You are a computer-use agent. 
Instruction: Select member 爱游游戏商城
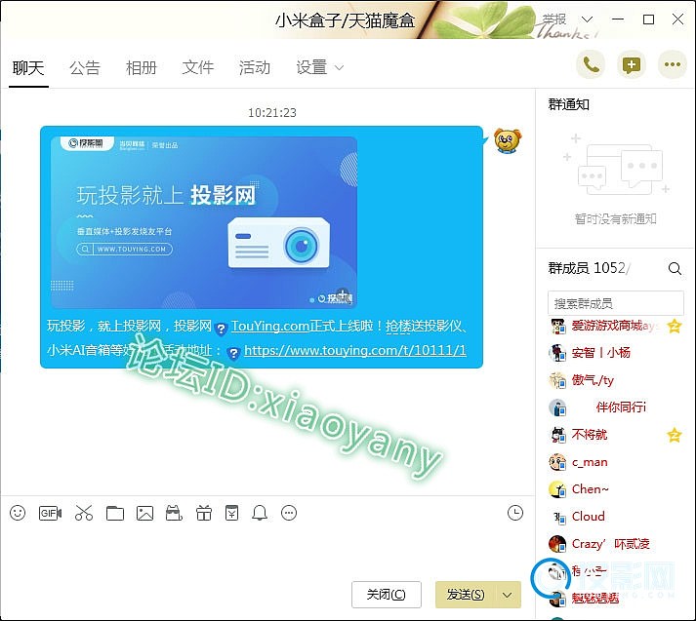[616, 327]
